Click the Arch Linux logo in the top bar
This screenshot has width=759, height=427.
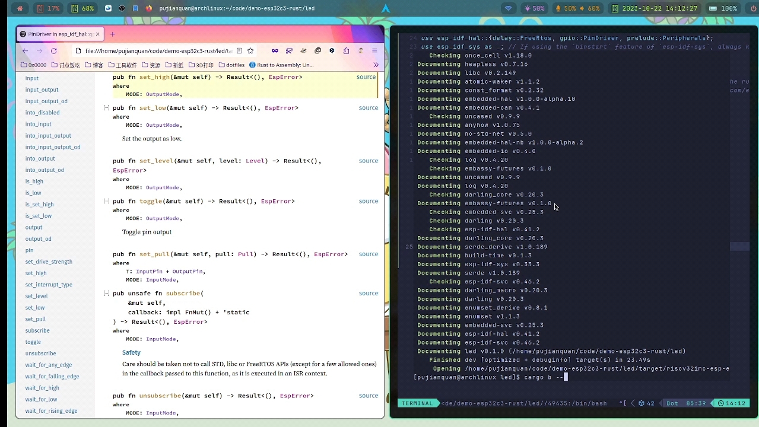(x=386, y=8)
